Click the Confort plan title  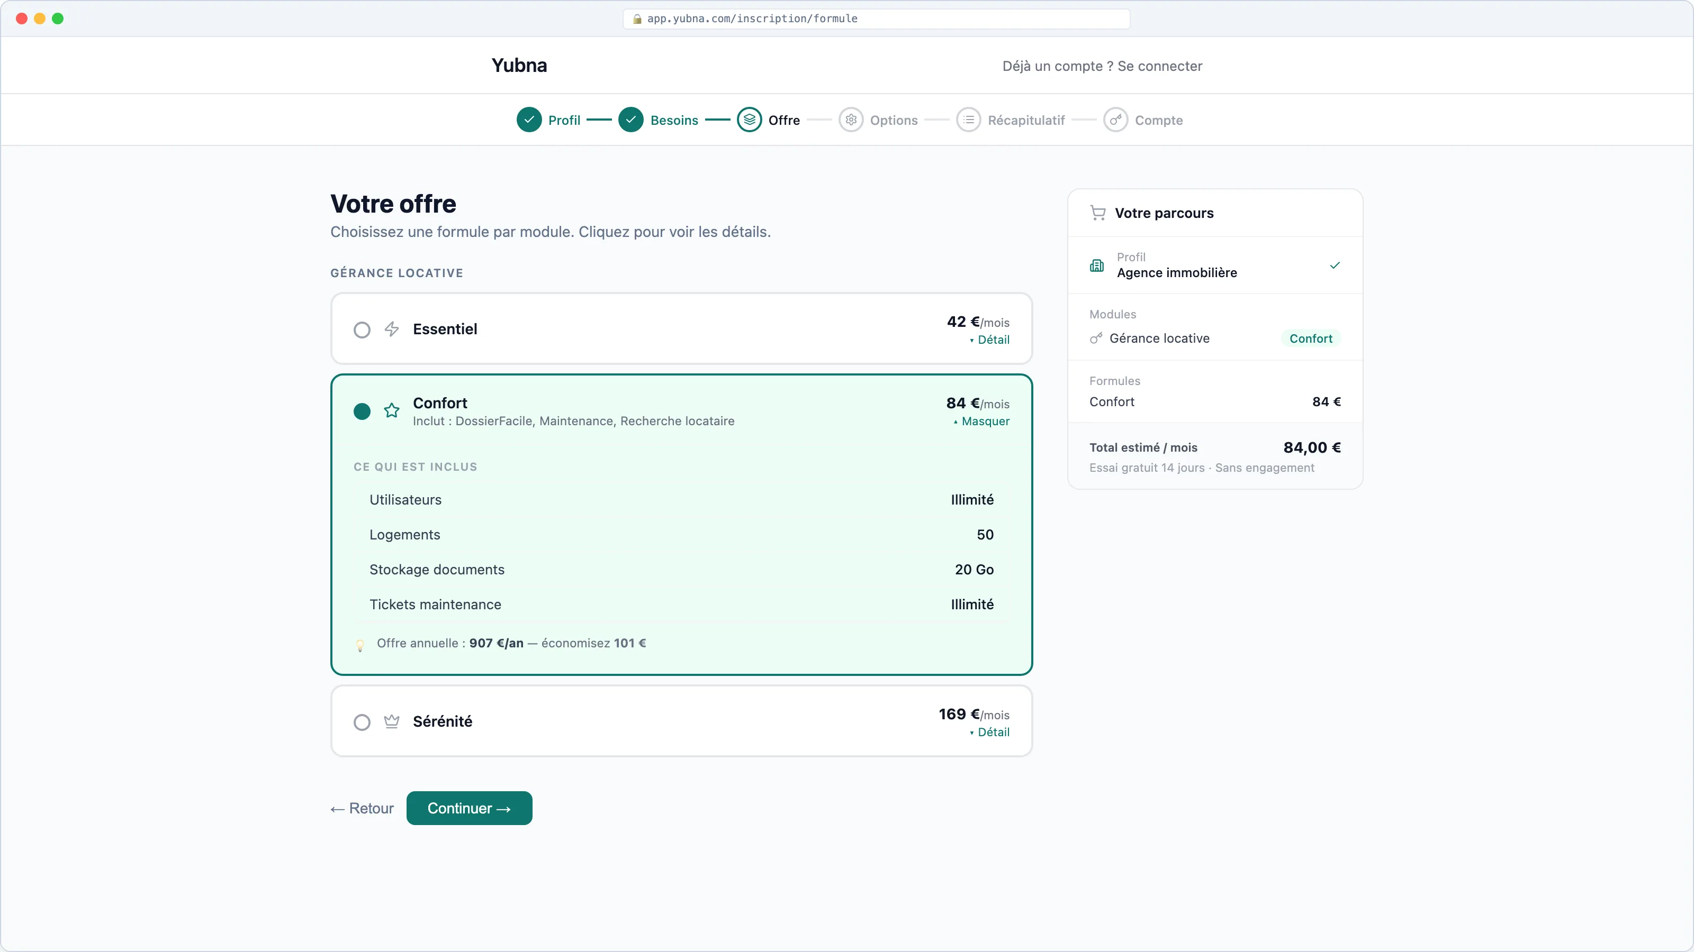pyautogui.click(x=440, y=402)
